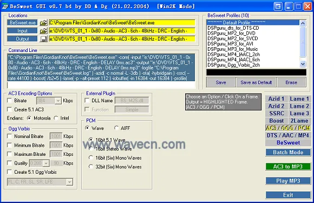Switch to SSRC frame
This screenshot has height=203, width=314.
click(x=276, y=114)
